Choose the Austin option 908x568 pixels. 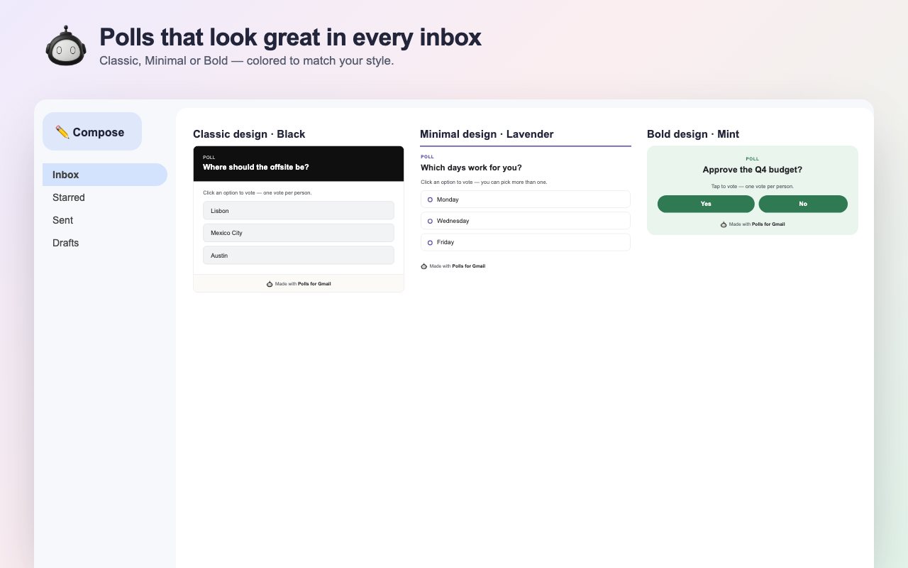click(299, 256)
